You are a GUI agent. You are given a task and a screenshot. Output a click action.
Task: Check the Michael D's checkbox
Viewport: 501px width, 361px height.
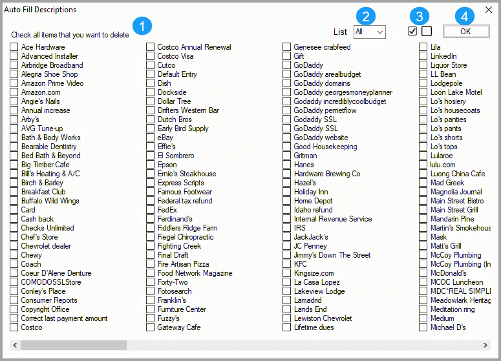pos(423,327)
